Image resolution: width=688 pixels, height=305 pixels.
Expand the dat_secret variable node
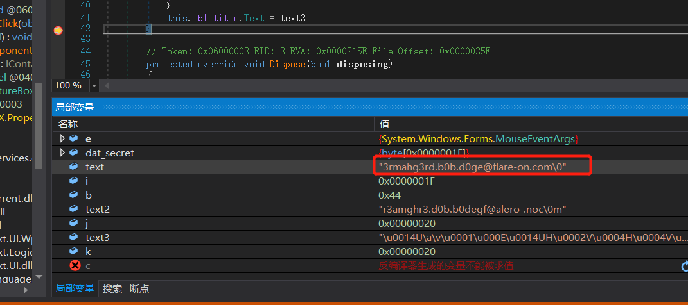pyautogui.click(x=62, y=152)
